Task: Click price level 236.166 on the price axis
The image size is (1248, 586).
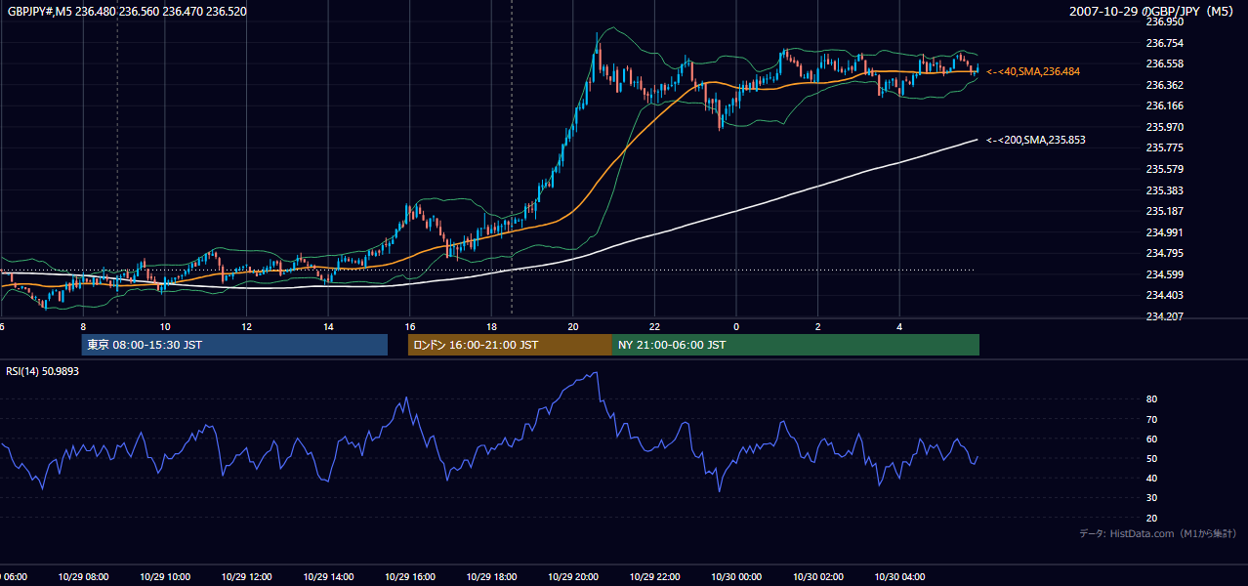Action: pos(1164,105)
